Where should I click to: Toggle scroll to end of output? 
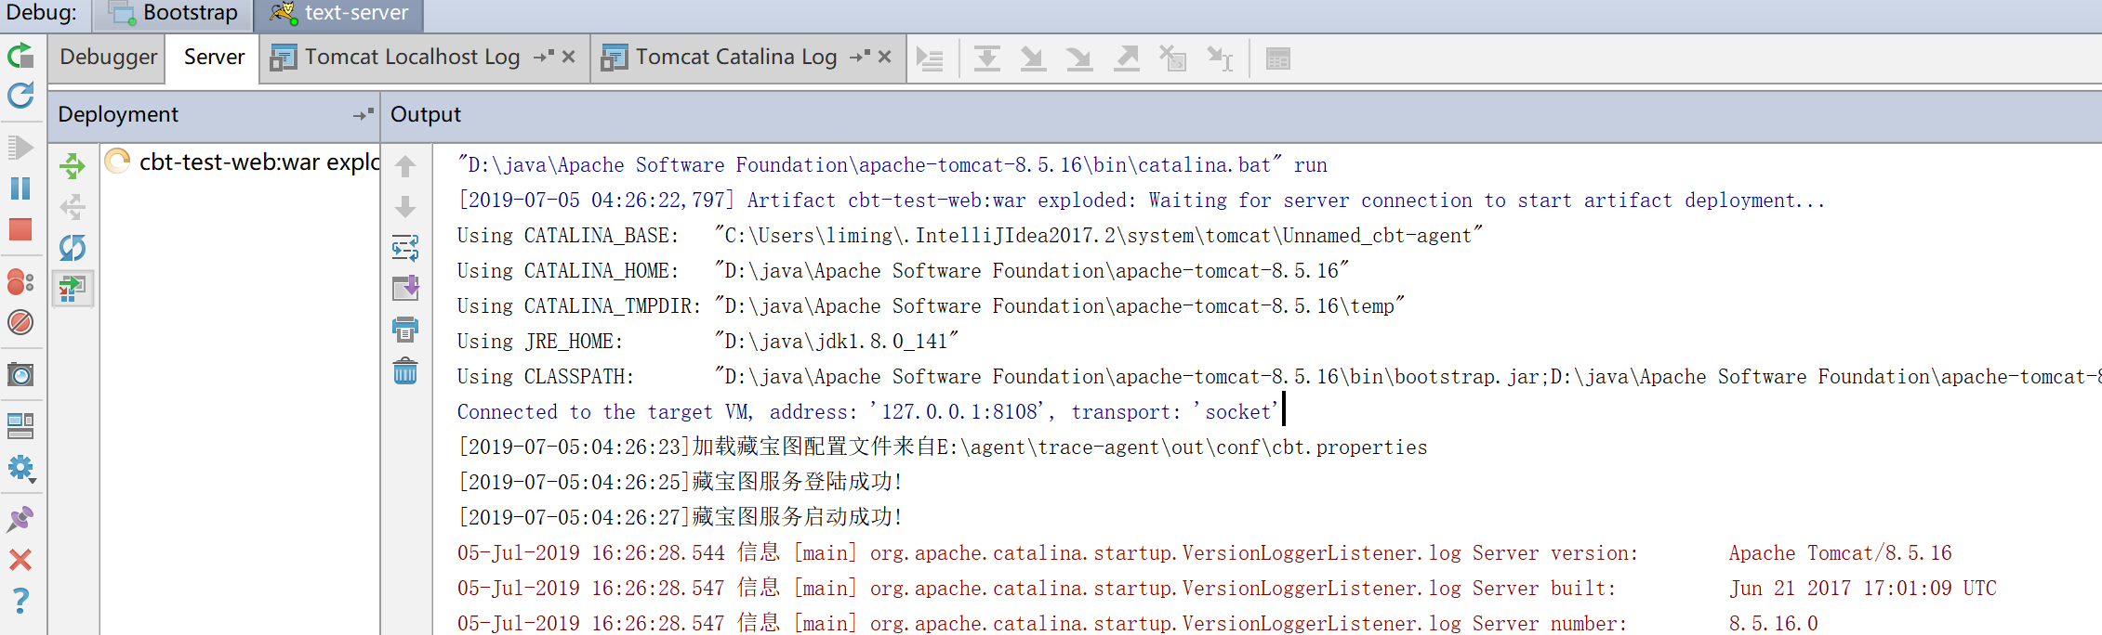point(405,289)
